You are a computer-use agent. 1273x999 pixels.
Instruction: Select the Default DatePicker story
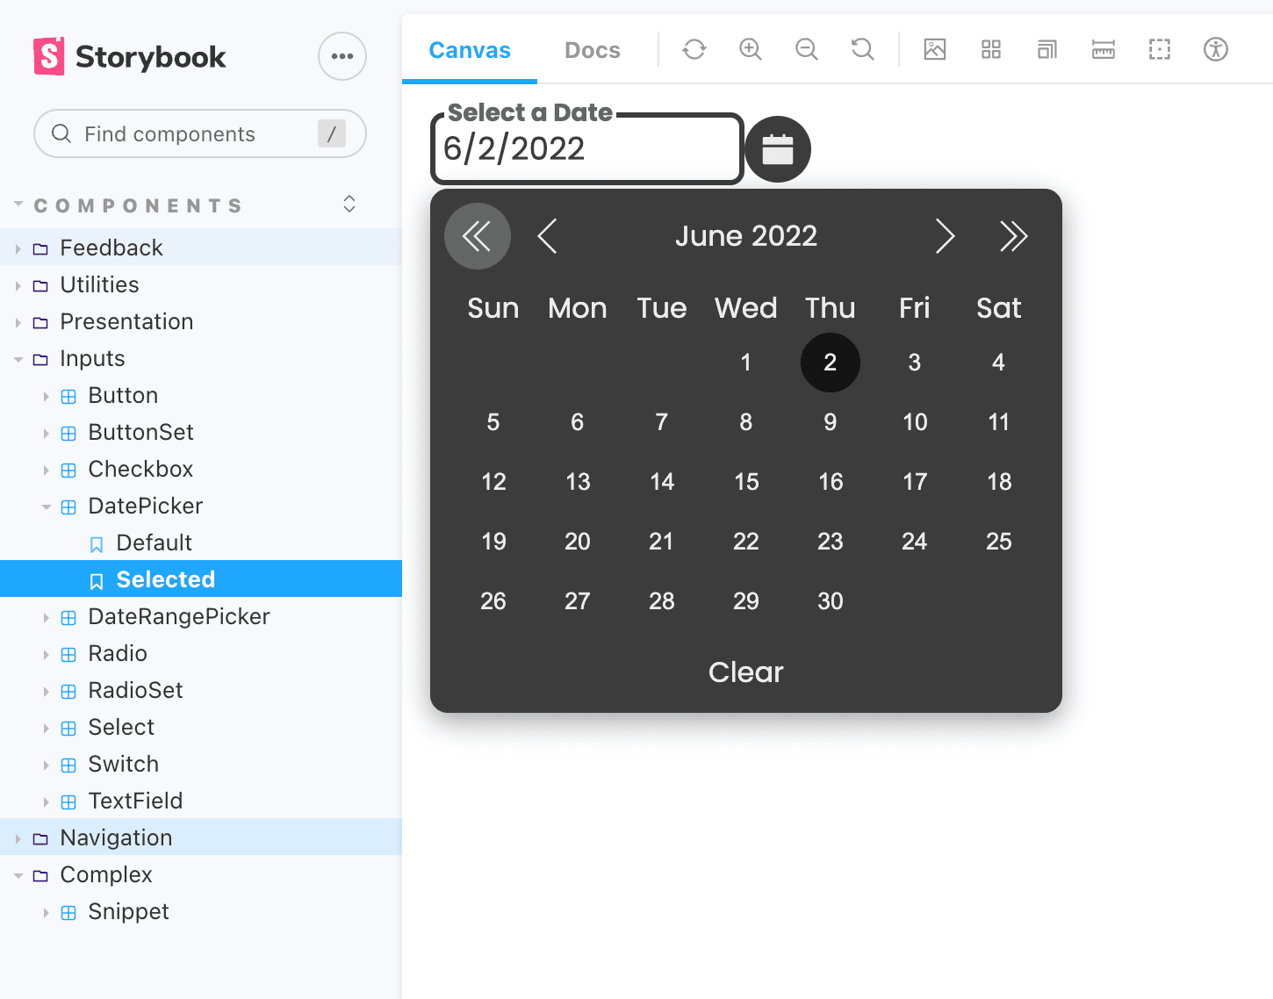154,543
